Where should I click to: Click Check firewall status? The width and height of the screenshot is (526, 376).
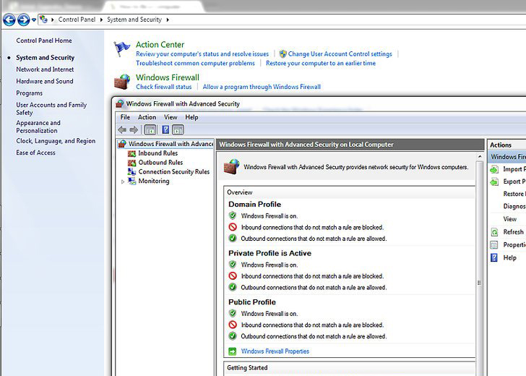[x=164, y=87]
